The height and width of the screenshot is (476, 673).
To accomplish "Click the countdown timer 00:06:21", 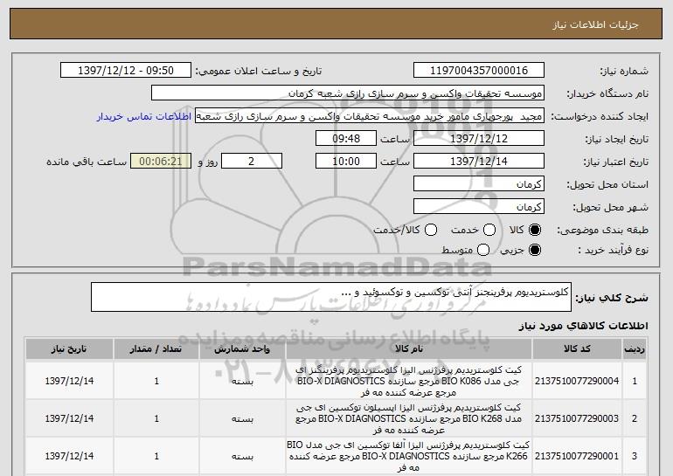I will [161, 162].
